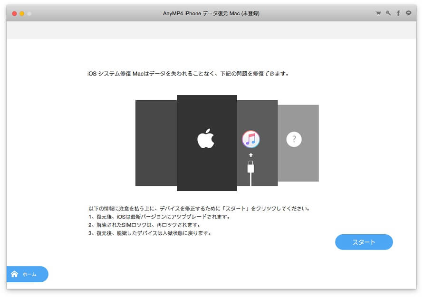
Task: Open the Facebook share icon
Action: point(398,13)
